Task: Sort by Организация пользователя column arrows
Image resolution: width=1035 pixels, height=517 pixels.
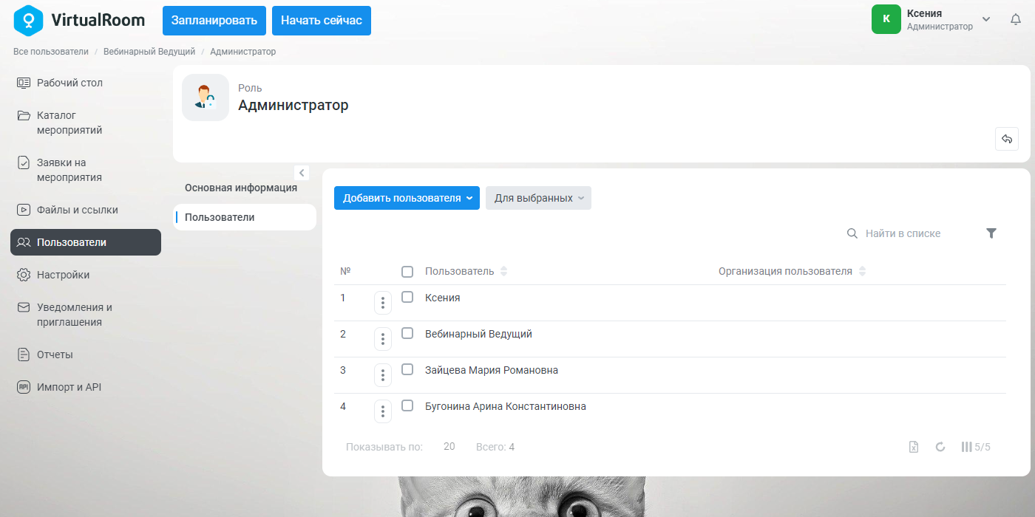Action: click(862, 271)
